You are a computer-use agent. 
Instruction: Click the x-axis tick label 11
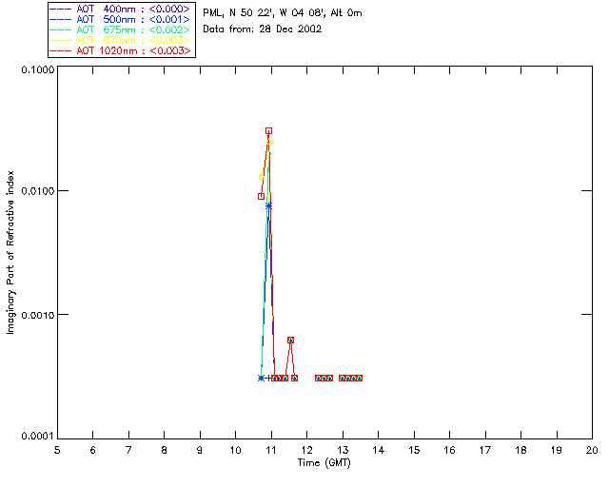pyautogui.click(x=271, y=450)
